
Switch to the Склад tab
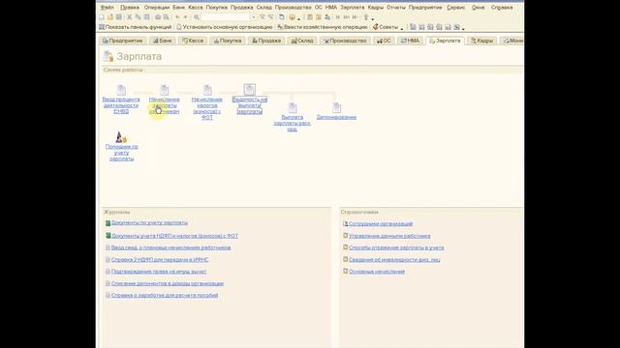point(302,41)
